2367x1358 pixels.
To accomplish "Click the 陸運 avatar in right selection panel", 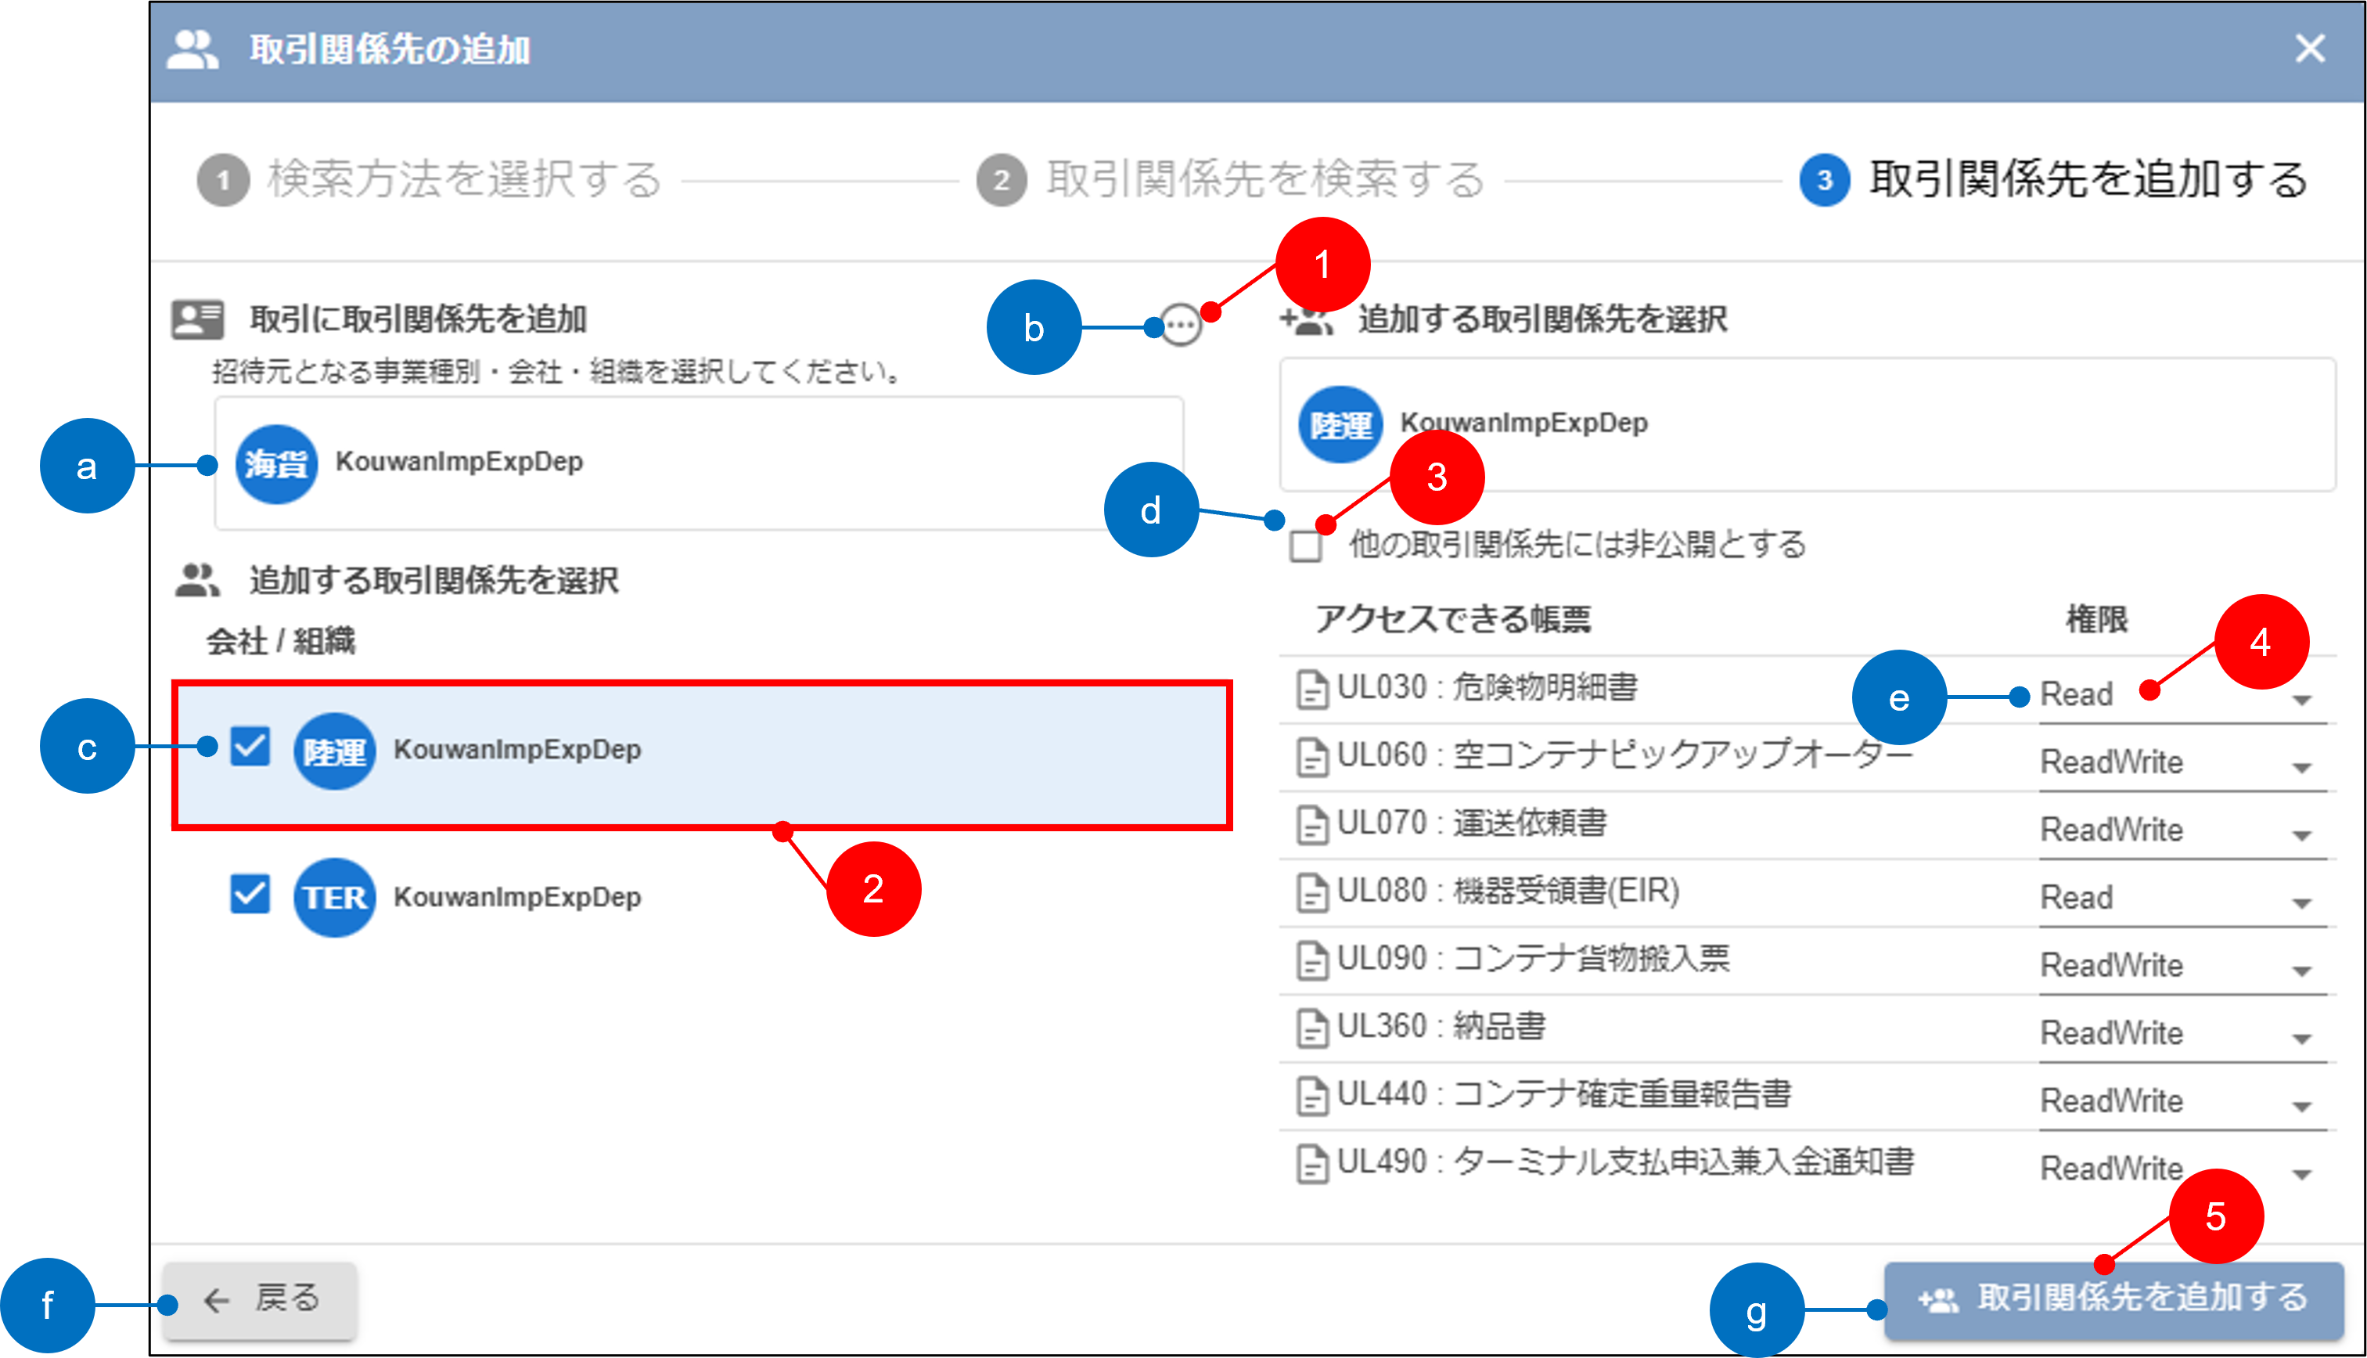I will click(1340, 425).
